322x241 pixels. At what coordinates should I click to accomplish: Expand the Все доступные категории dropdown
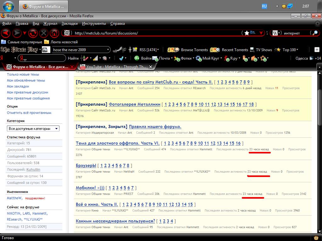pyautogui.click(x=33, y=129)
